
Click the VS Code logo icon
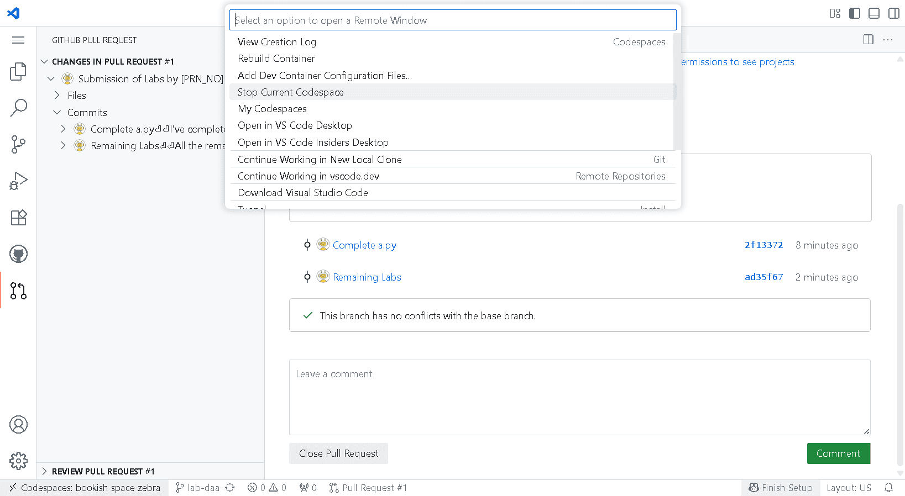pos(13,13)
